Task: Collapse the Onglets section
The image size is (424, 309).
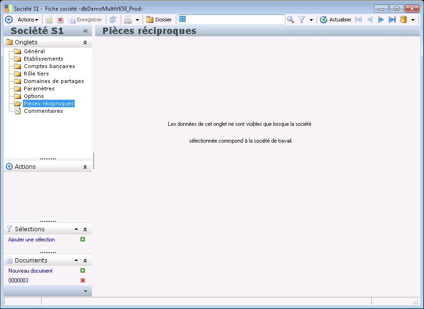Action: [x=85, y=42]
